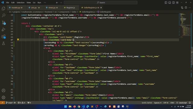Select the 'multivendor_ecommerce' breadcrumb

point(32,12)
